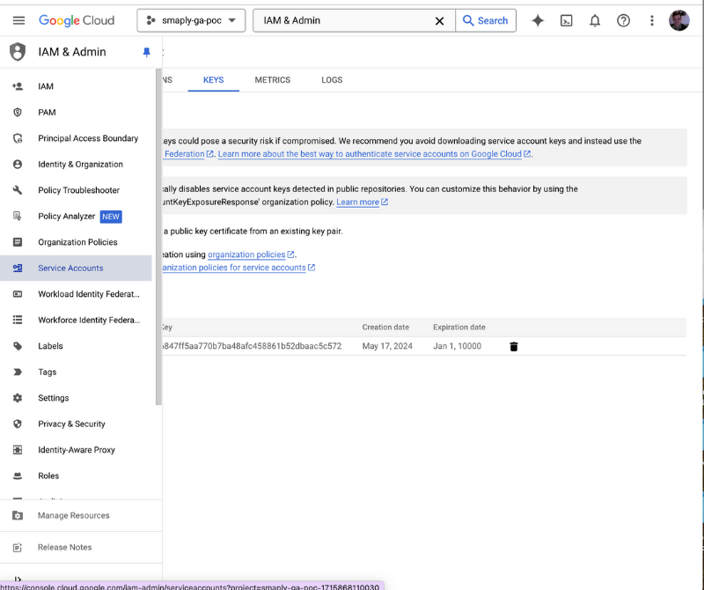Clear the search field with X
This screenshot has height=590, width=704.
click(x=439, y=20)
